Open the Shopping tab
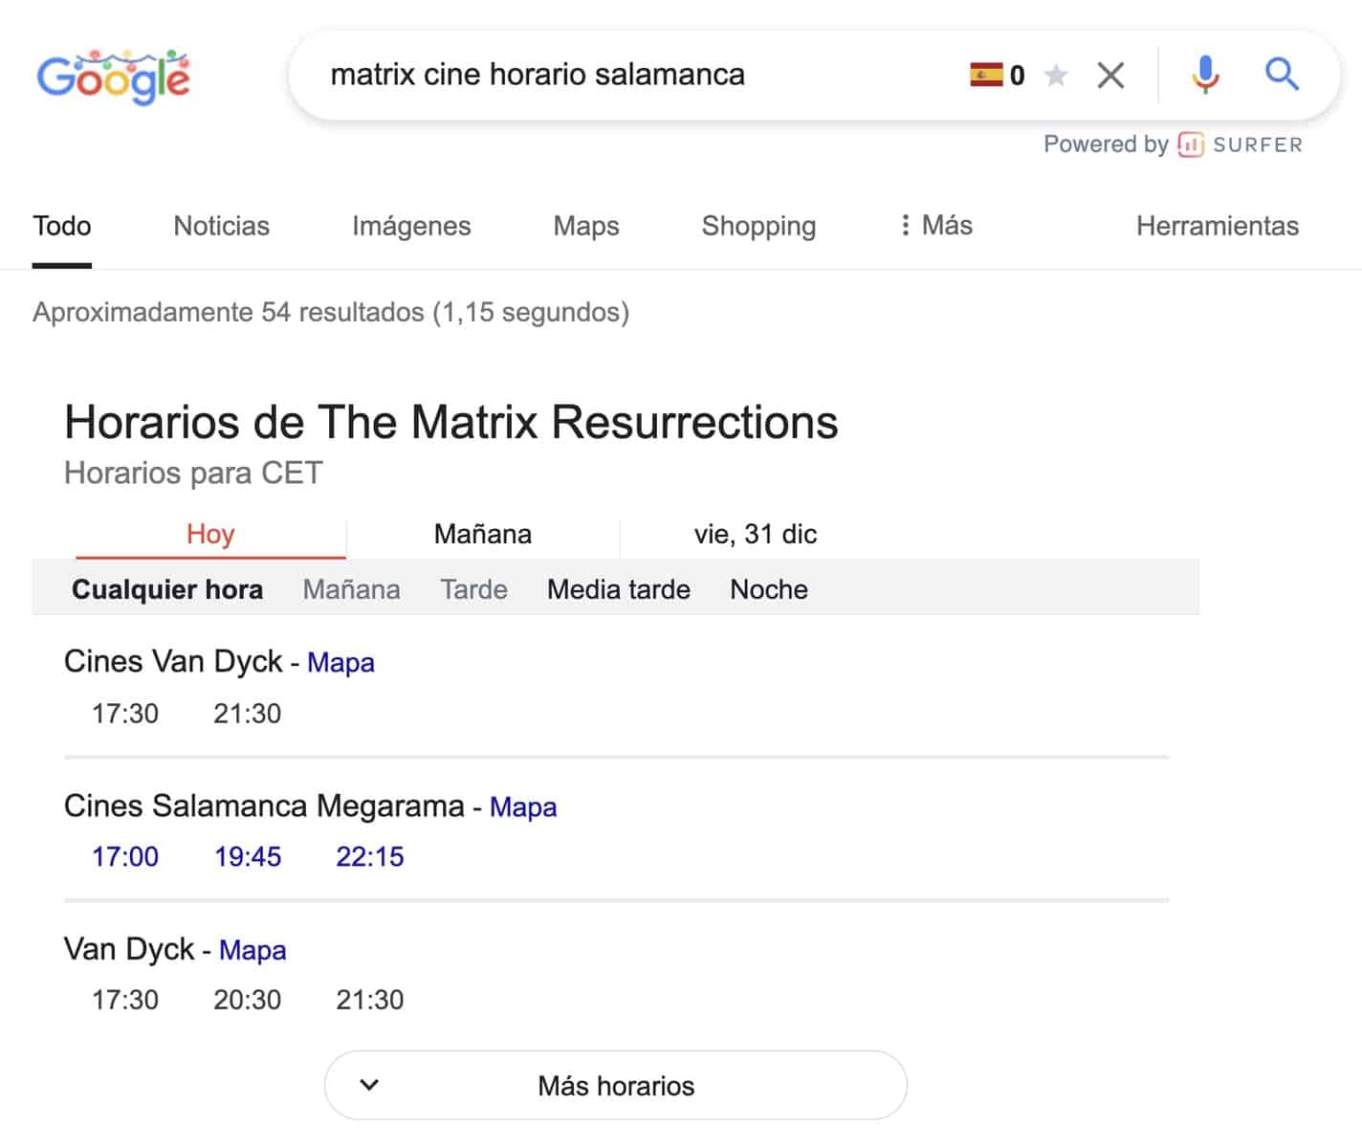 coord(758,226)
